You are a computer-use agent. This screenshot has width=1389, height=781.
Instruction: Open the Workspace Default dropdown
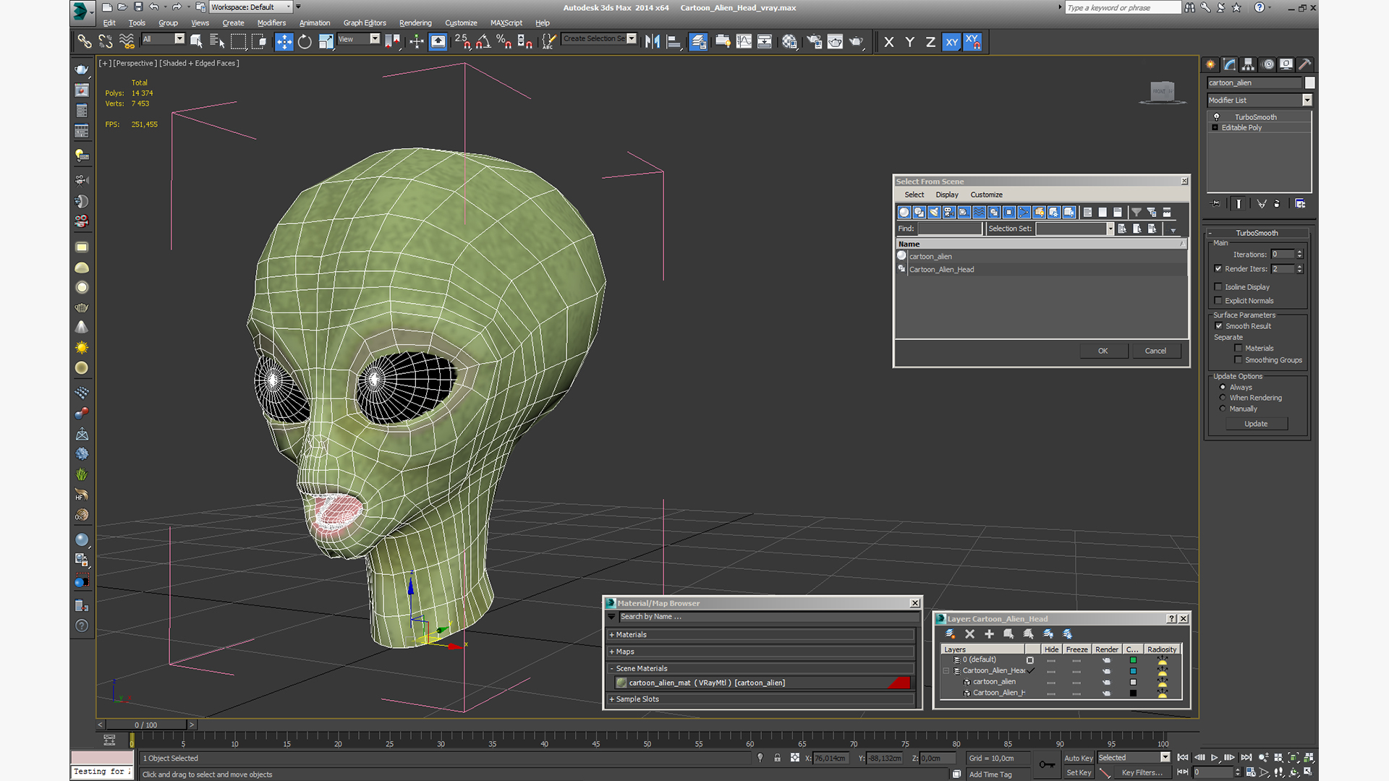pyautogui.click(x=251, y=7)
